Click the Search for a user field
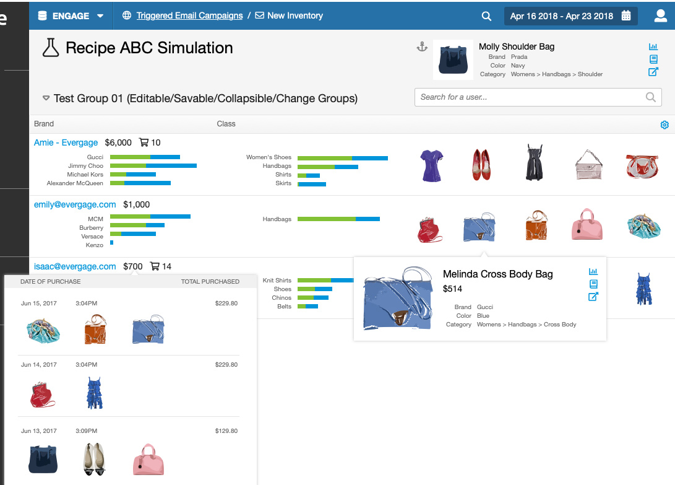 click(538, 97)
